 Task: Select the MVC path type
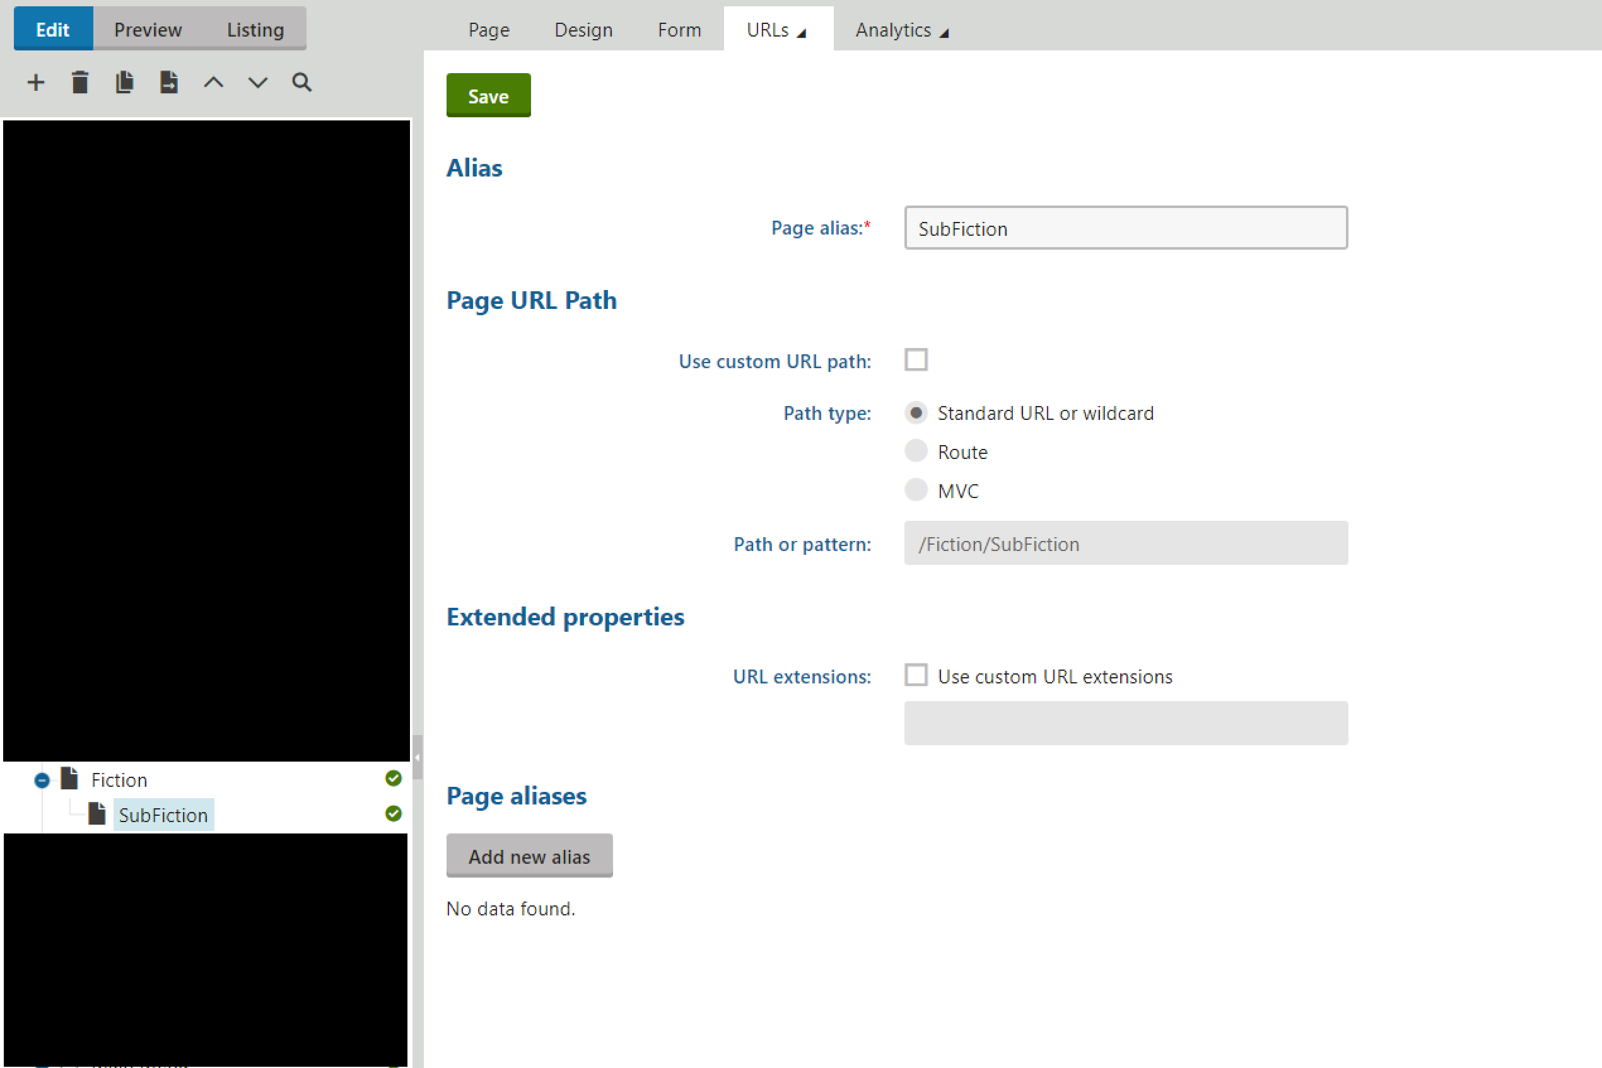[x=916, y=490]
